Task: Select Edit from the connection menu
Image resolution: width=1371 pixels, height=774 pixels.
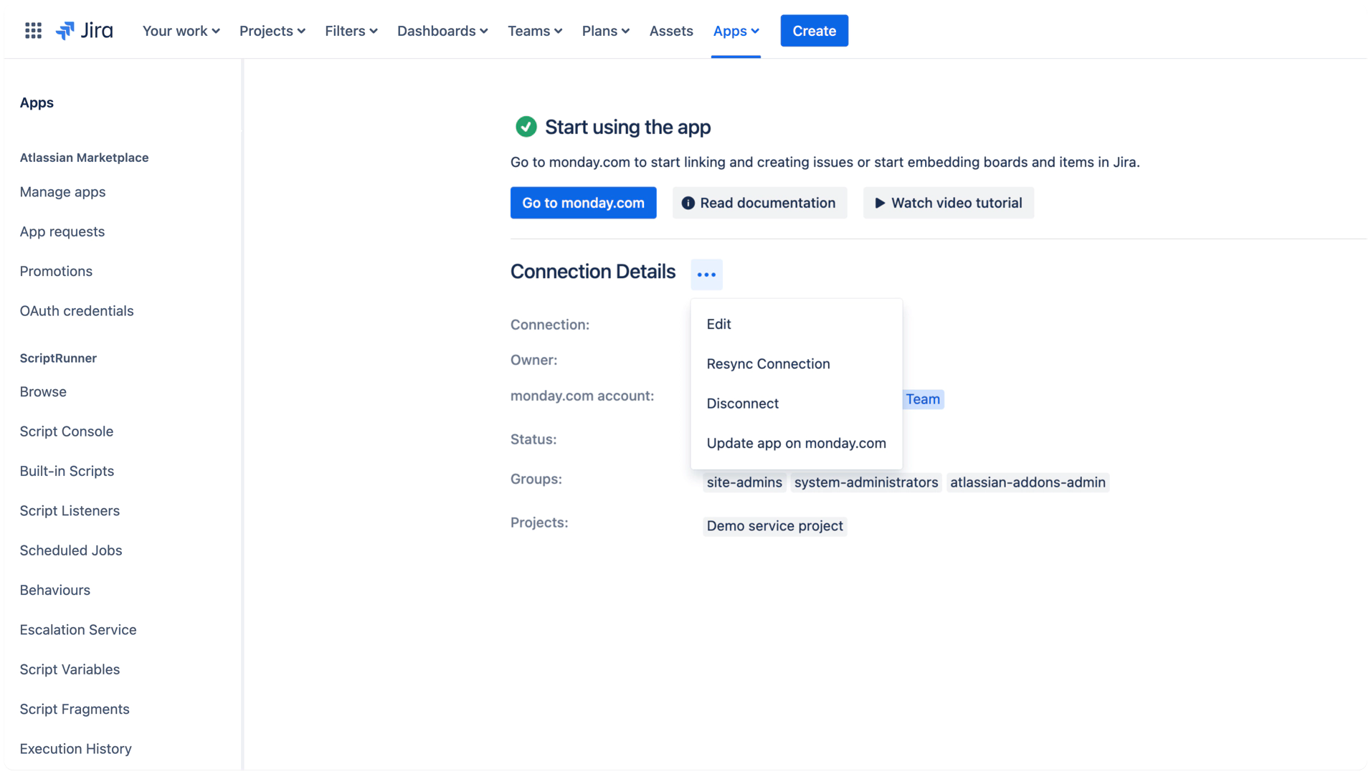Action: pyautogui.click(x=796, y=324)
